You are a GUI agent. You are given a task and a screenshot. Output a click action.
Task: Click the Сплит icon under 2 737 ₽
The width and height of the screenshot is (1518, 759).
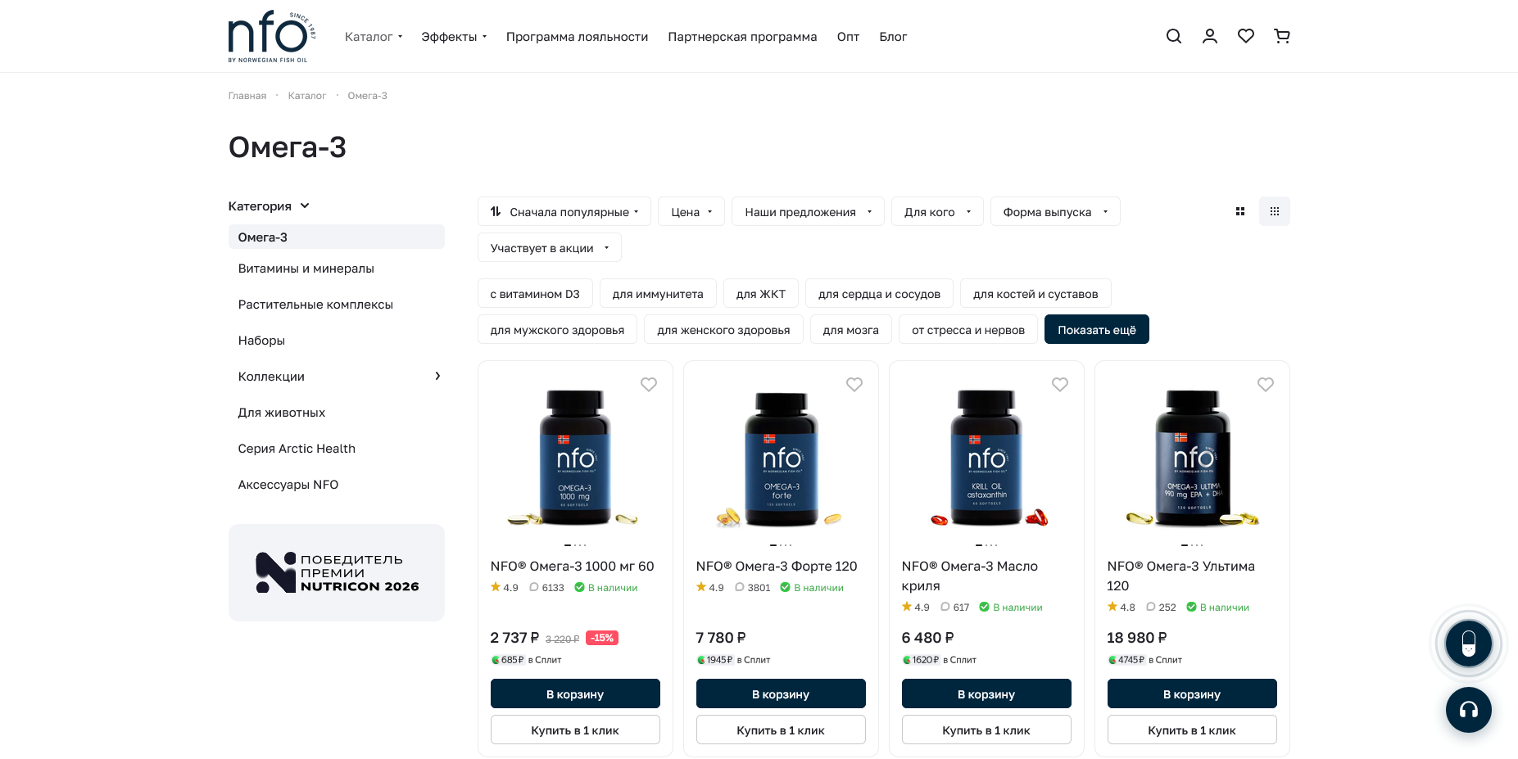coord(496,660)
